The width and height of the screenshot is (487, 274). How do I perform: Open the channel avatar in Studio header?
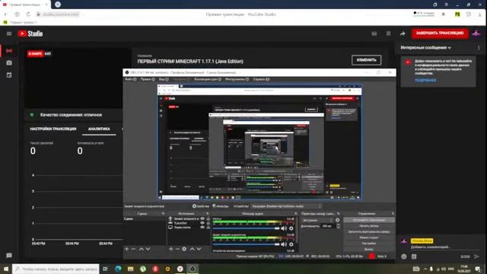(x=476, y=33)
